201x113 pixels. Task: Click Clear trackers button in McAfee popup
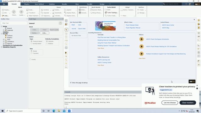tap(188, 103)
